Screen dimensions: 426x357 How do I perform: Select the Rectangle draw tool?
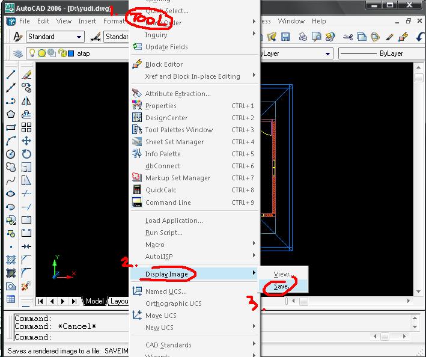[x=11, y=127]
